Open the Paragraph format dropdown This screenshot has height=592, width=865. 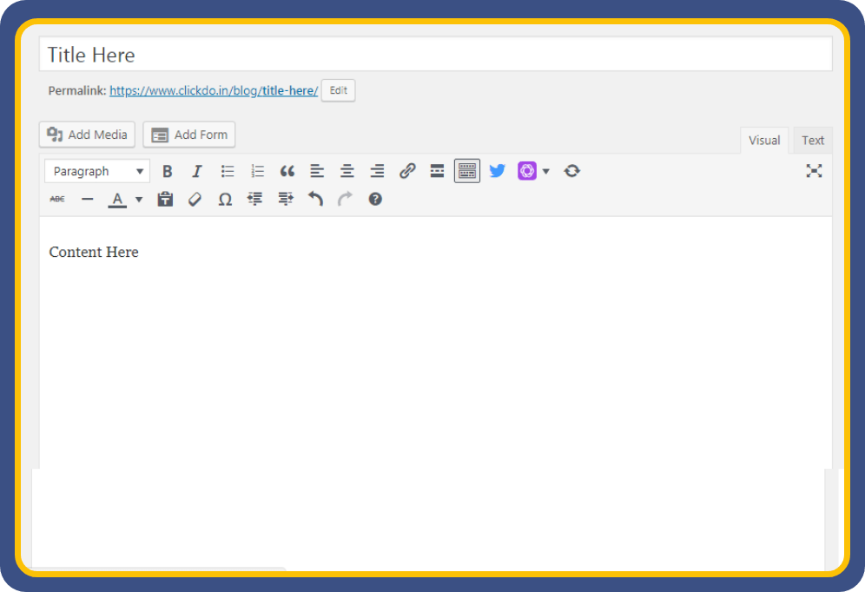97,171
